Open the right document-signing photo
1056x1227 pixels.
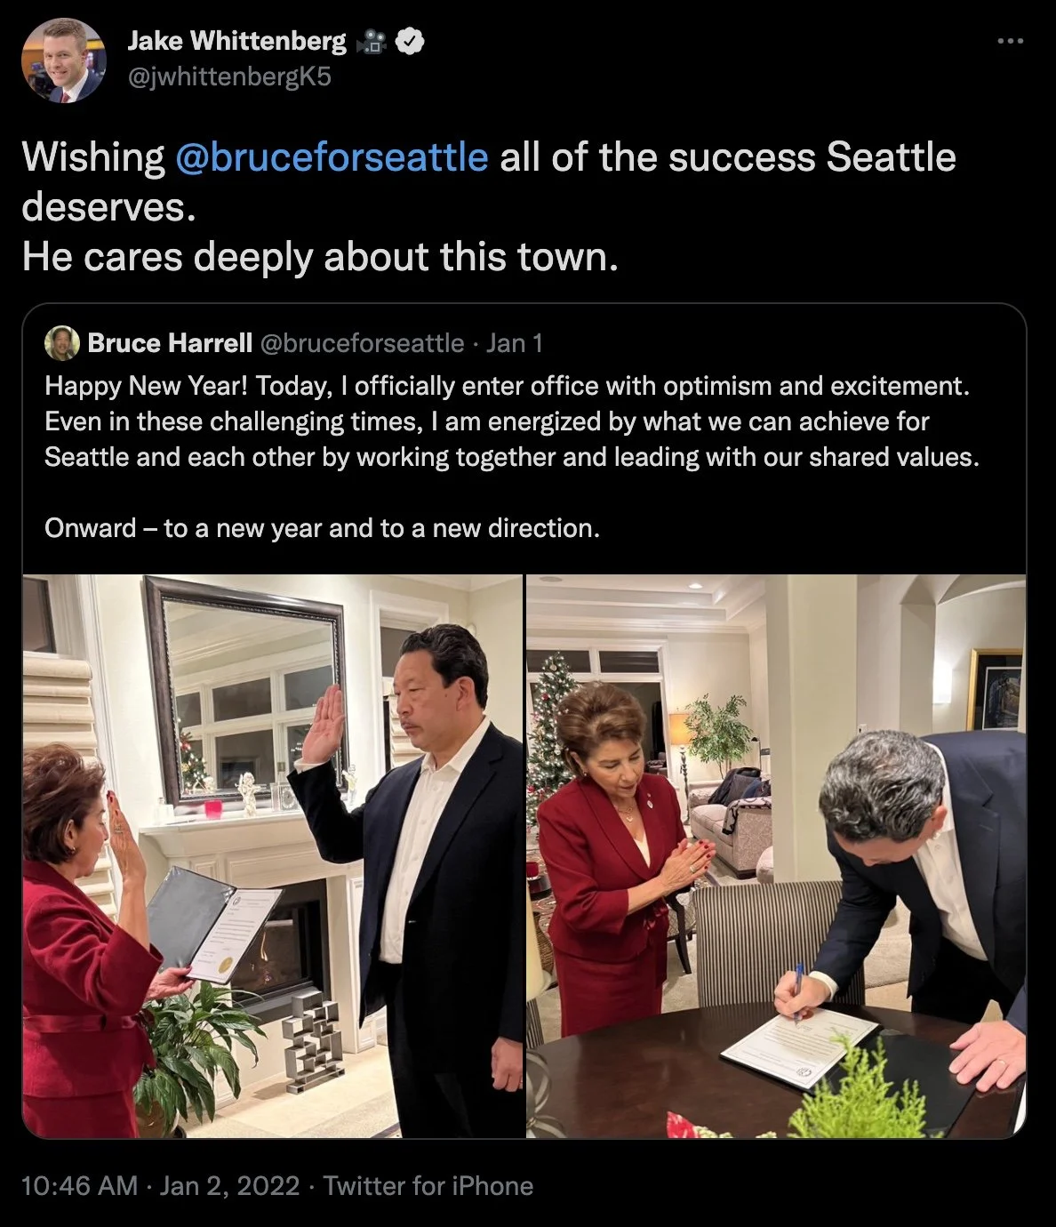[x=776, y=856]
